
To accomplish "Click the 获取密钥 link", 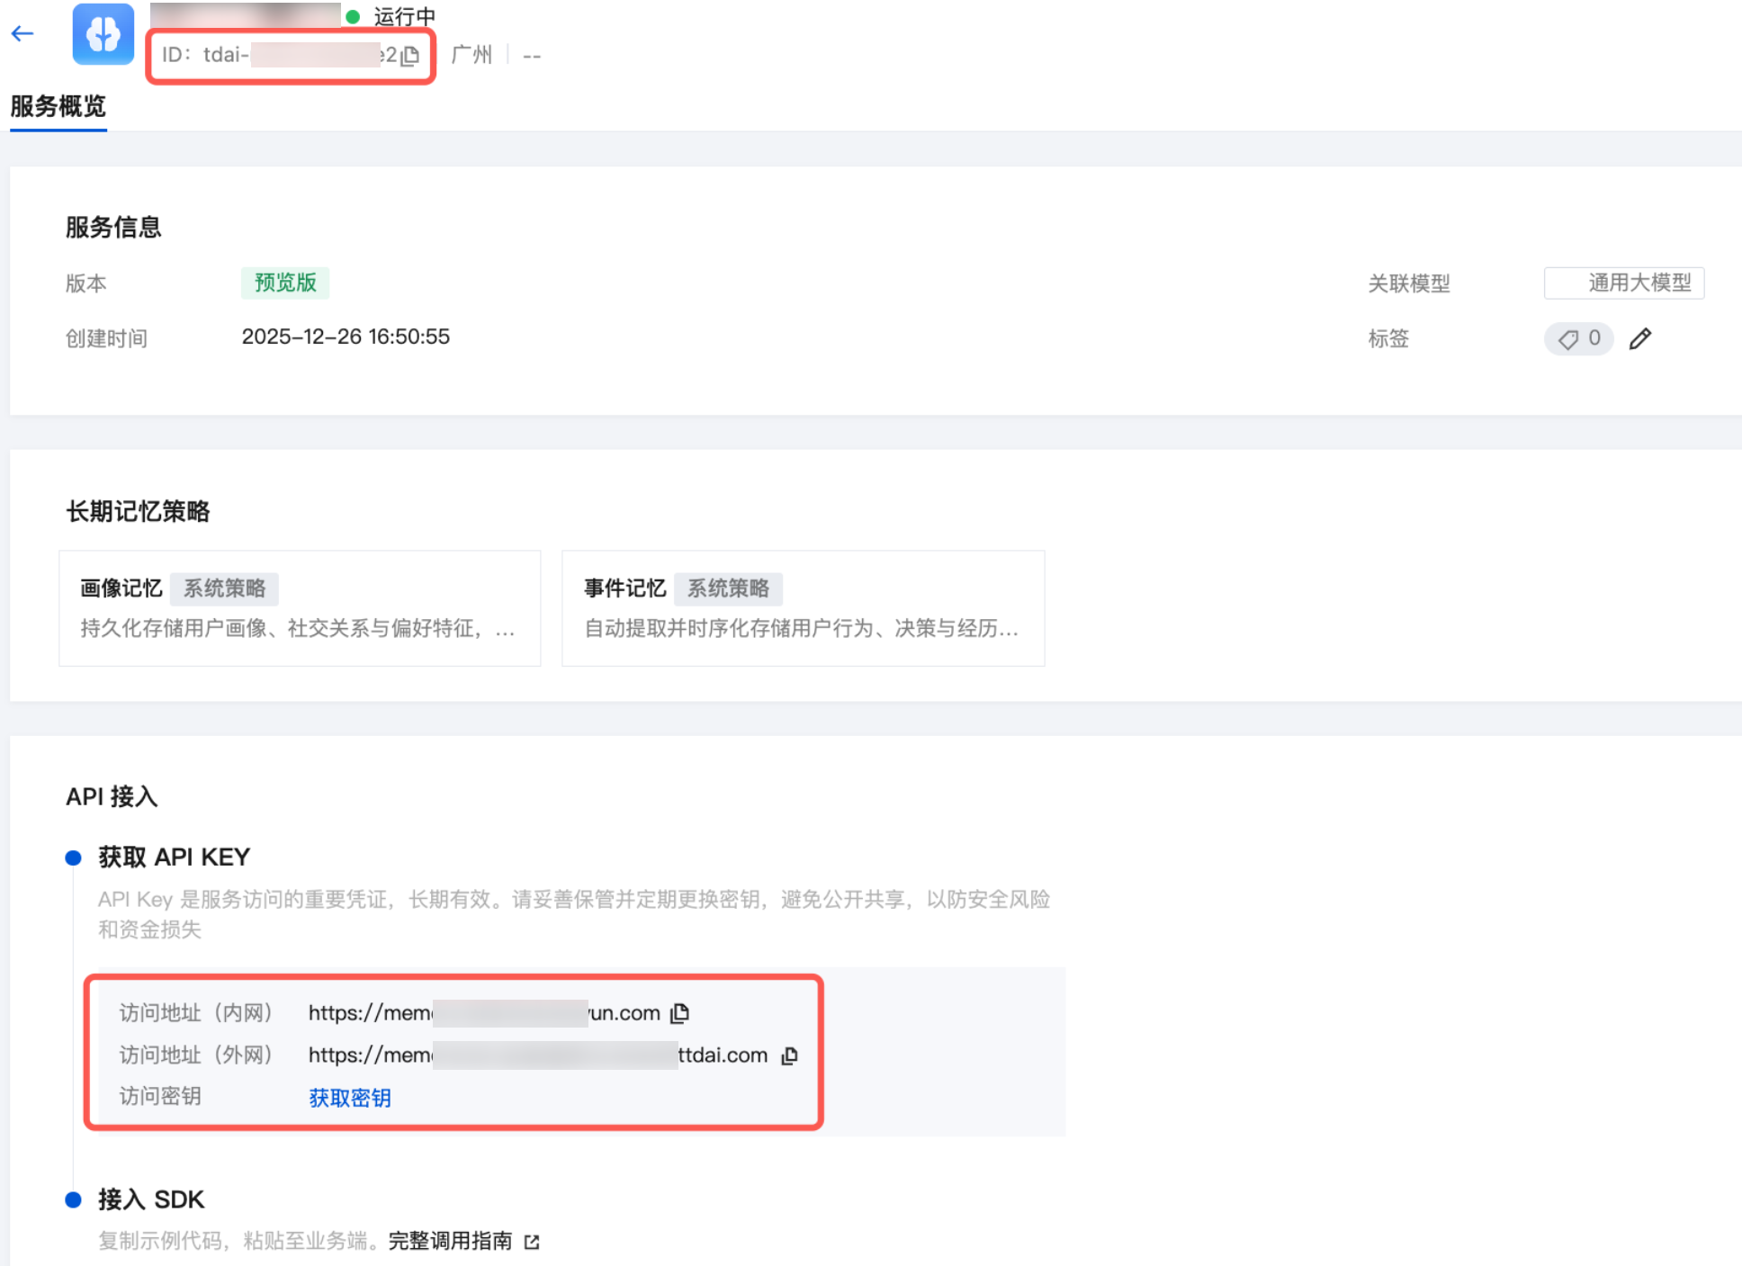I will (349, 1097).
